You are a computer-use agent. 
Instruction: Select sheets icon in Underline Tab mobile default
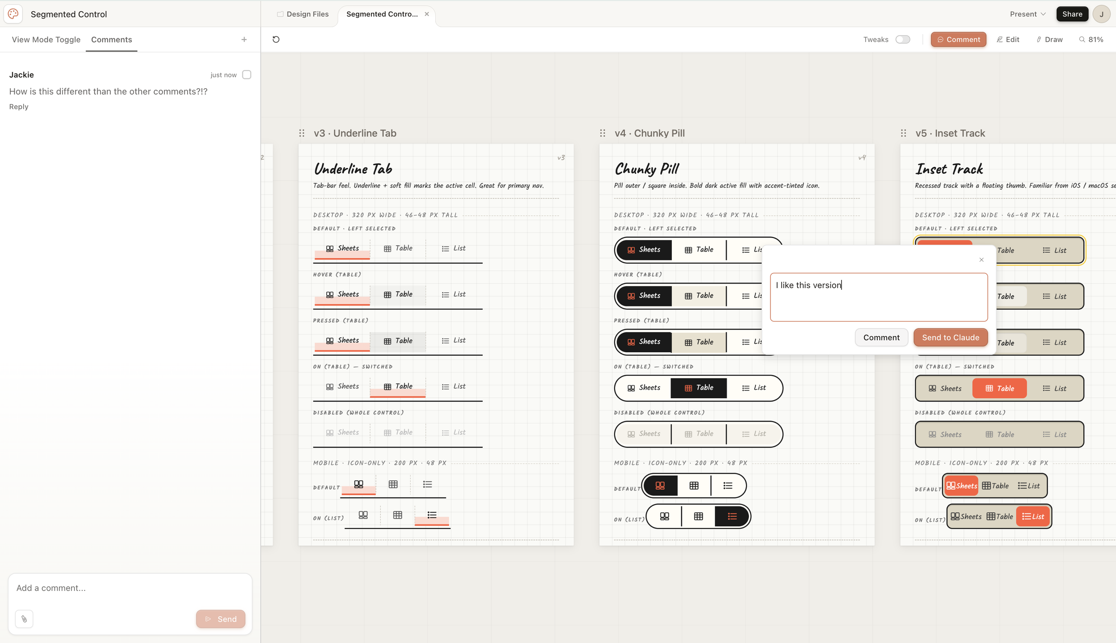pyautogui.click(x=358, y=484)
